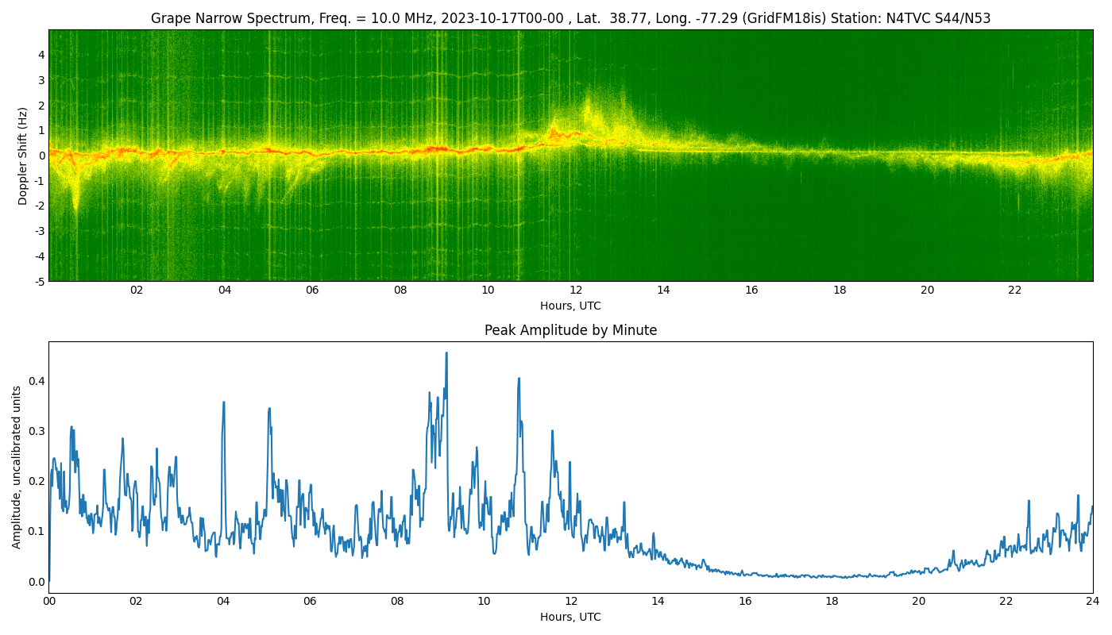The width and height of the screenshot is (1112, 635).
Task: Click the "12" hour tick on spectrogram axis
Action: pos(576,290)
